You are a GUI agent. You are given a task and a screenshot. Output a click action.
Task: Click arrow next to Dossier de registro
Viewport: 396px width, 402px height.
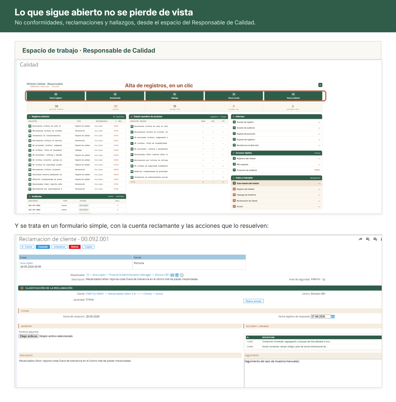tap(319, 122)
